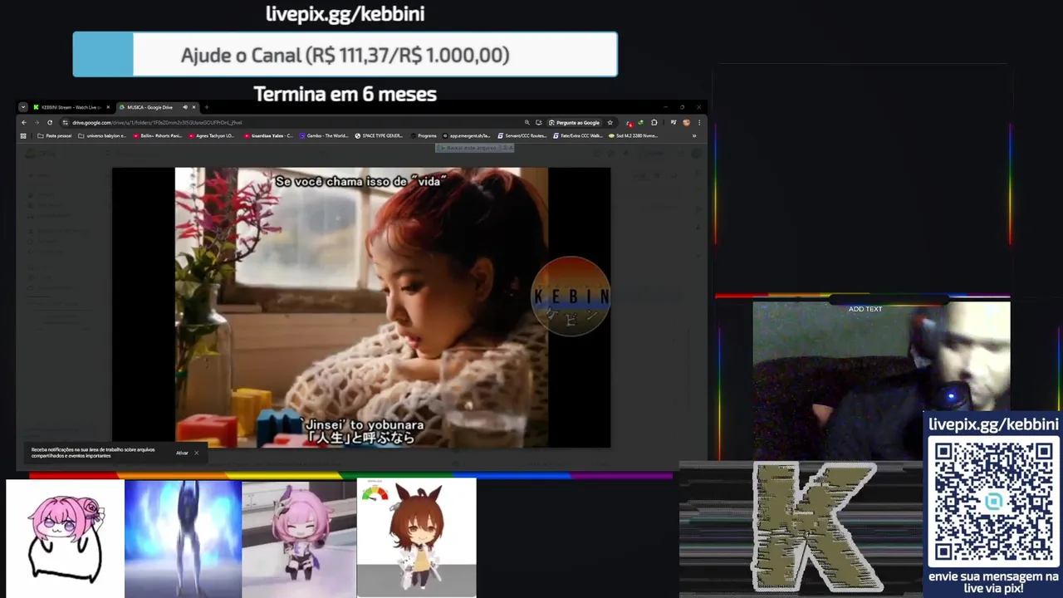
Task: Click the pink-haired blob character thumbnail
Action: point(65,538)
